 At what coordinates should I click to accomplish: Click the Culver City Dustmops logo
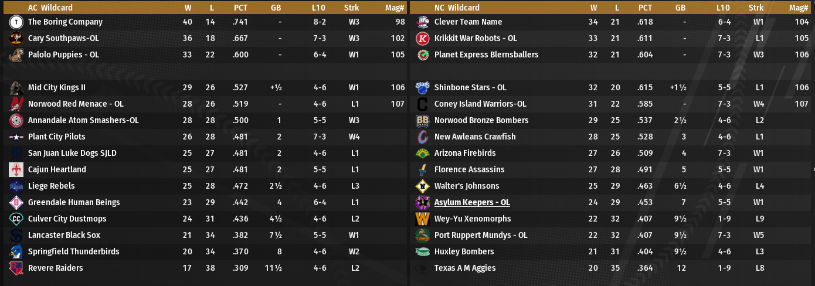click(16, 219)
